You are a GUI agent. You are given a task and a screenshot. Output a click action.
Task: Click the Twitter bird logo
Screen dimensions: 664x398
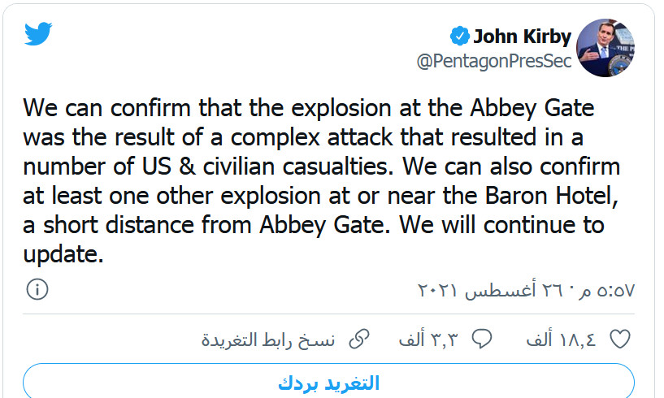[x=38, y=35]
